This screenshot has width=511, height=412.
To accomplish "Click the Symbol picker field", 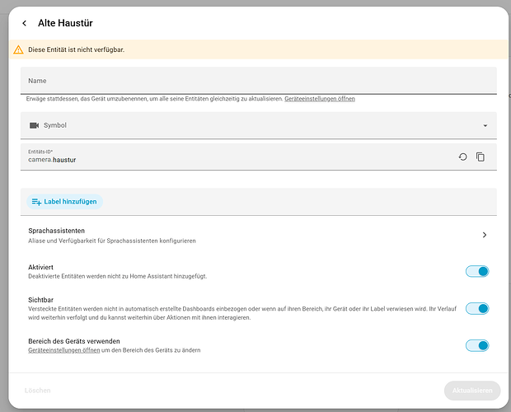I will pyautogui.click(x=259, y=125).
